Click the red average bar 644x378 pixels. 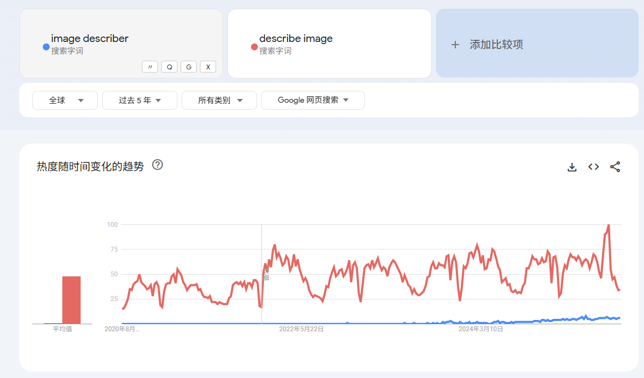71,300
